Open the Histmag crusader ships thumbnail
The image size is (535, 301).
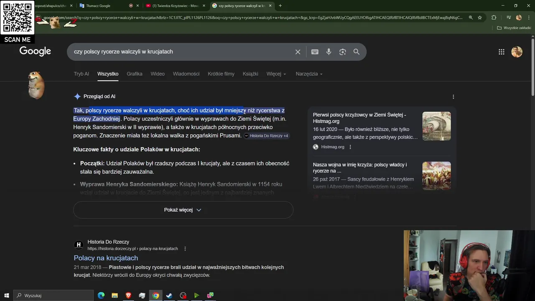coord(436,126)
